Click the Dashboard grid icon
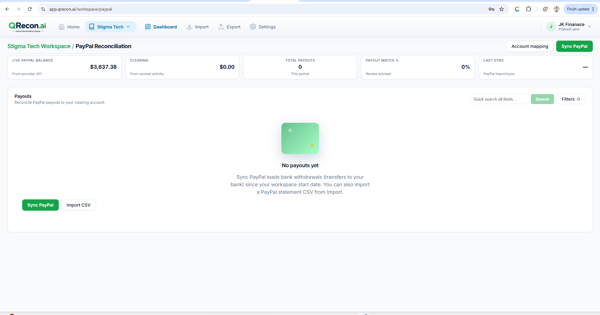The width and height of the screenshot is (600, 315). (x=148, y=27)
